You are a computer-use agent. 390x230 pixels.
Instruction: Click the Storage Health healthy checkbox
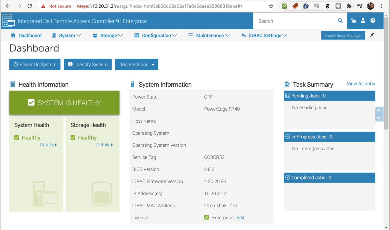coord(73,138)
